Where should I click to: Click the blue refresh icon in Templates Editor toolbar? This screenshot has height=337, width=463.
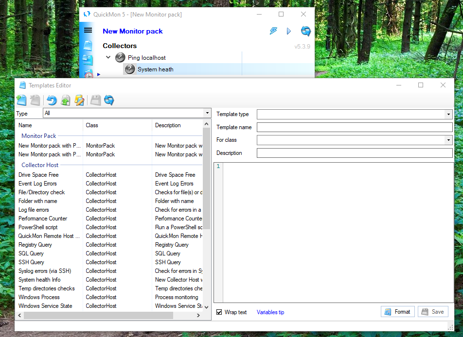point(109,100)
